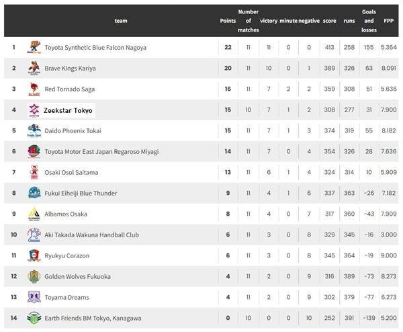Open the Albamos Osaka team name
403x332 pixels.
point(66,214)
